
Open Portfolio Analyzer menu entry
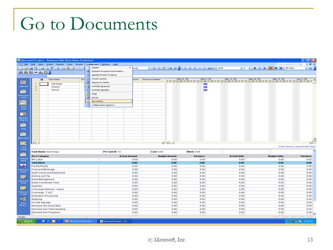click(x=109, y=86)
